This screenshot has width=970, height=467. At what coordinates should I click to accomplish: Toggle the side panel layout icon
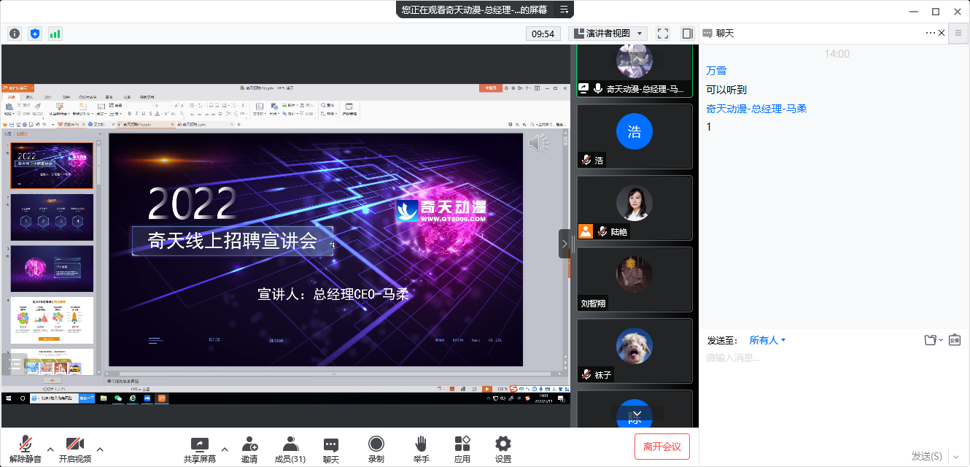point(687,34)
